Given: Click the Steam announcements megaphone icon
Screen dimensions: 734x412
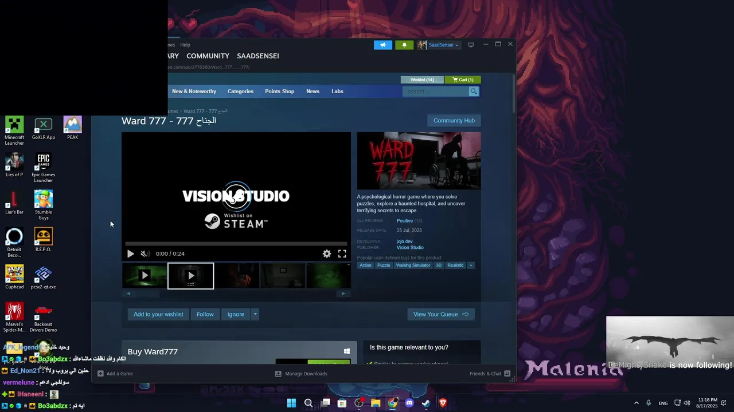Looking at the screenshot, I should pos(383,45).
